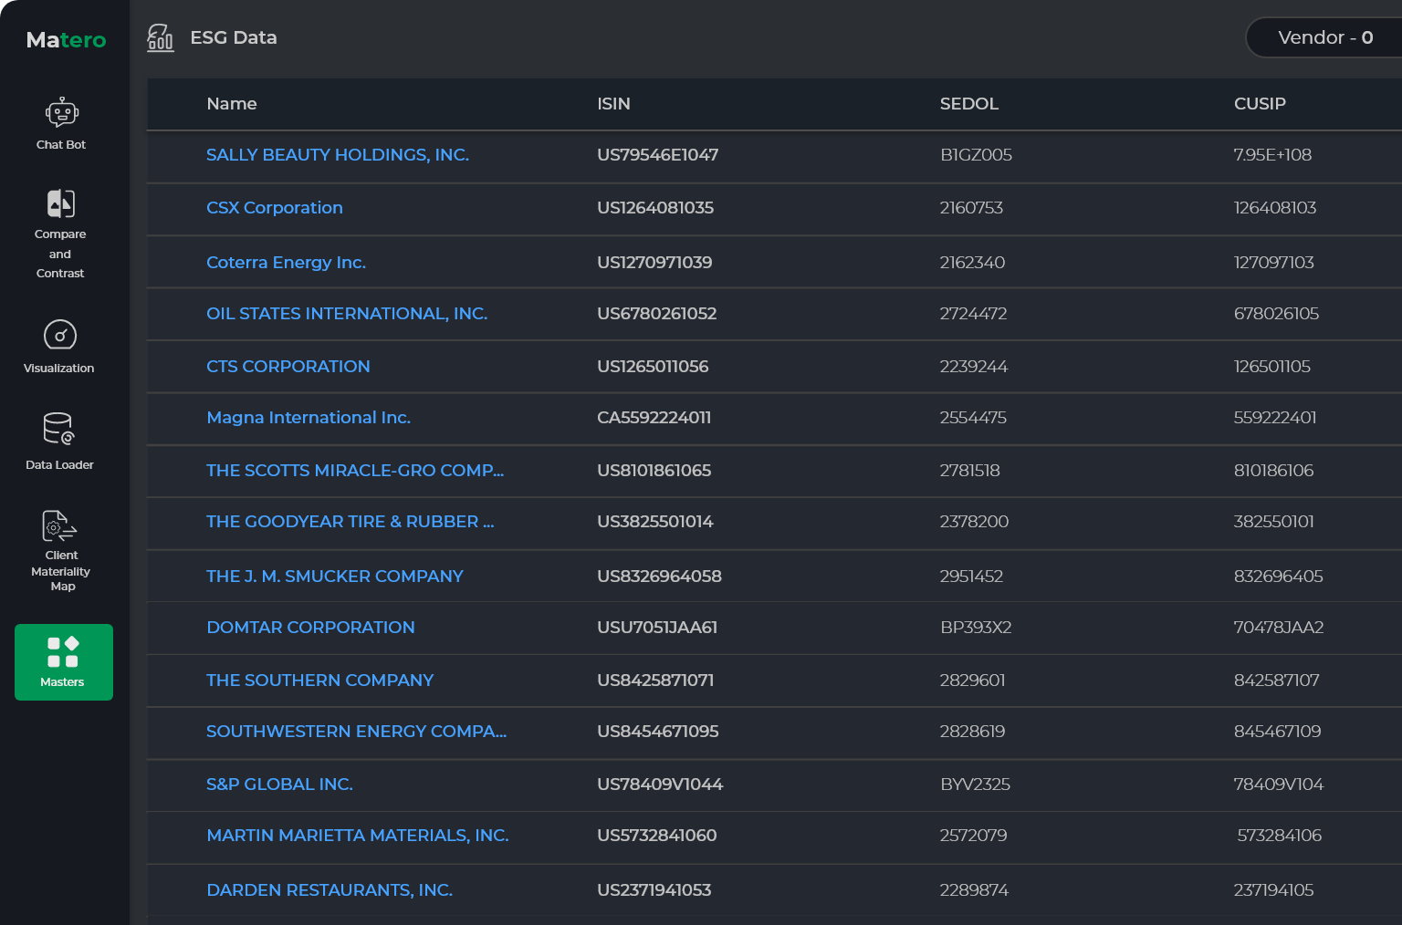The image size is (1402, 925).
Task: Select CUSIP value 126408103
Action: click(1275, 208)
